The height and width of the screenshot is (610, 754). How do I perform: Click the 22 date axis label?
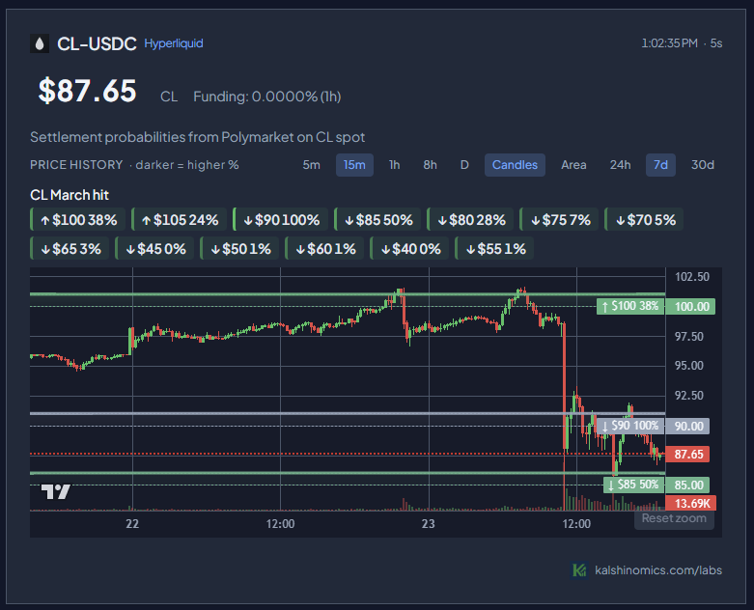[x=132, y=524]
